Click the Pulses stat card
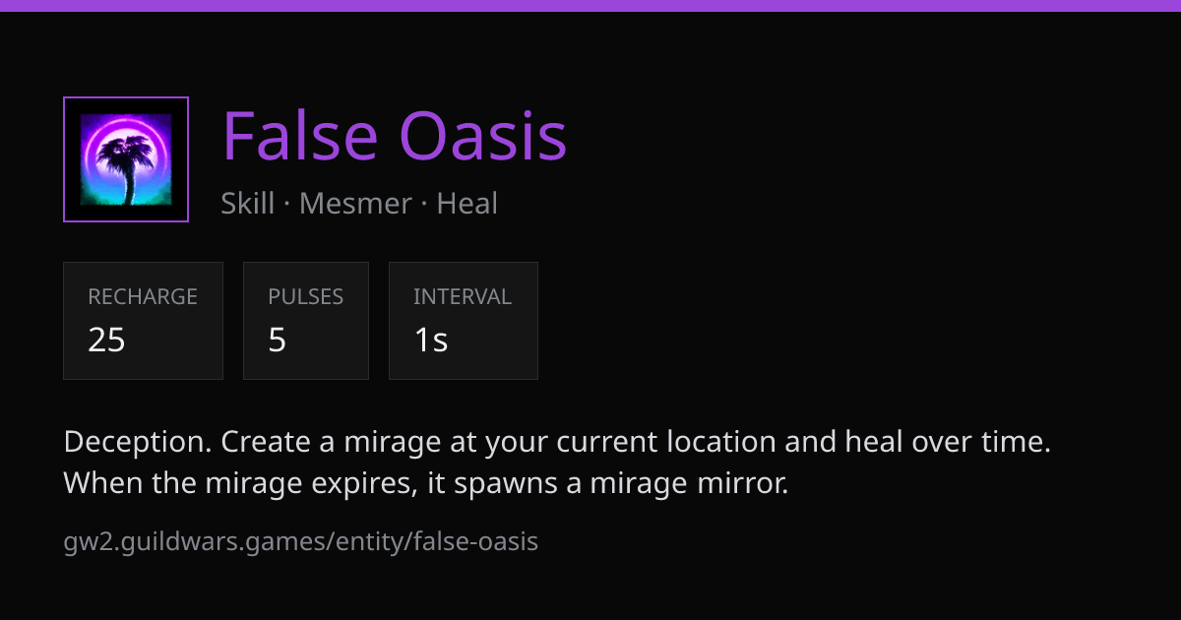1181x620 pixels. coord(306,321)
